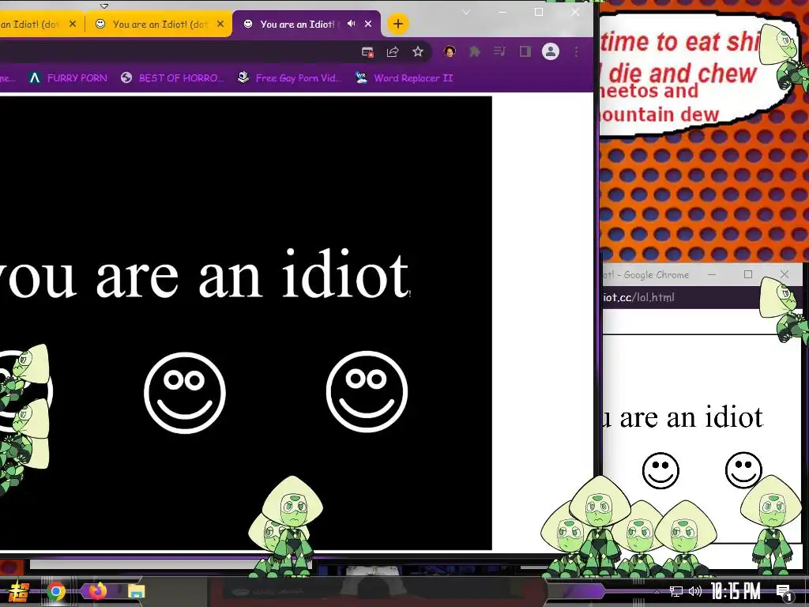Open Google Chrome from the taskbar

coord(56,591)
